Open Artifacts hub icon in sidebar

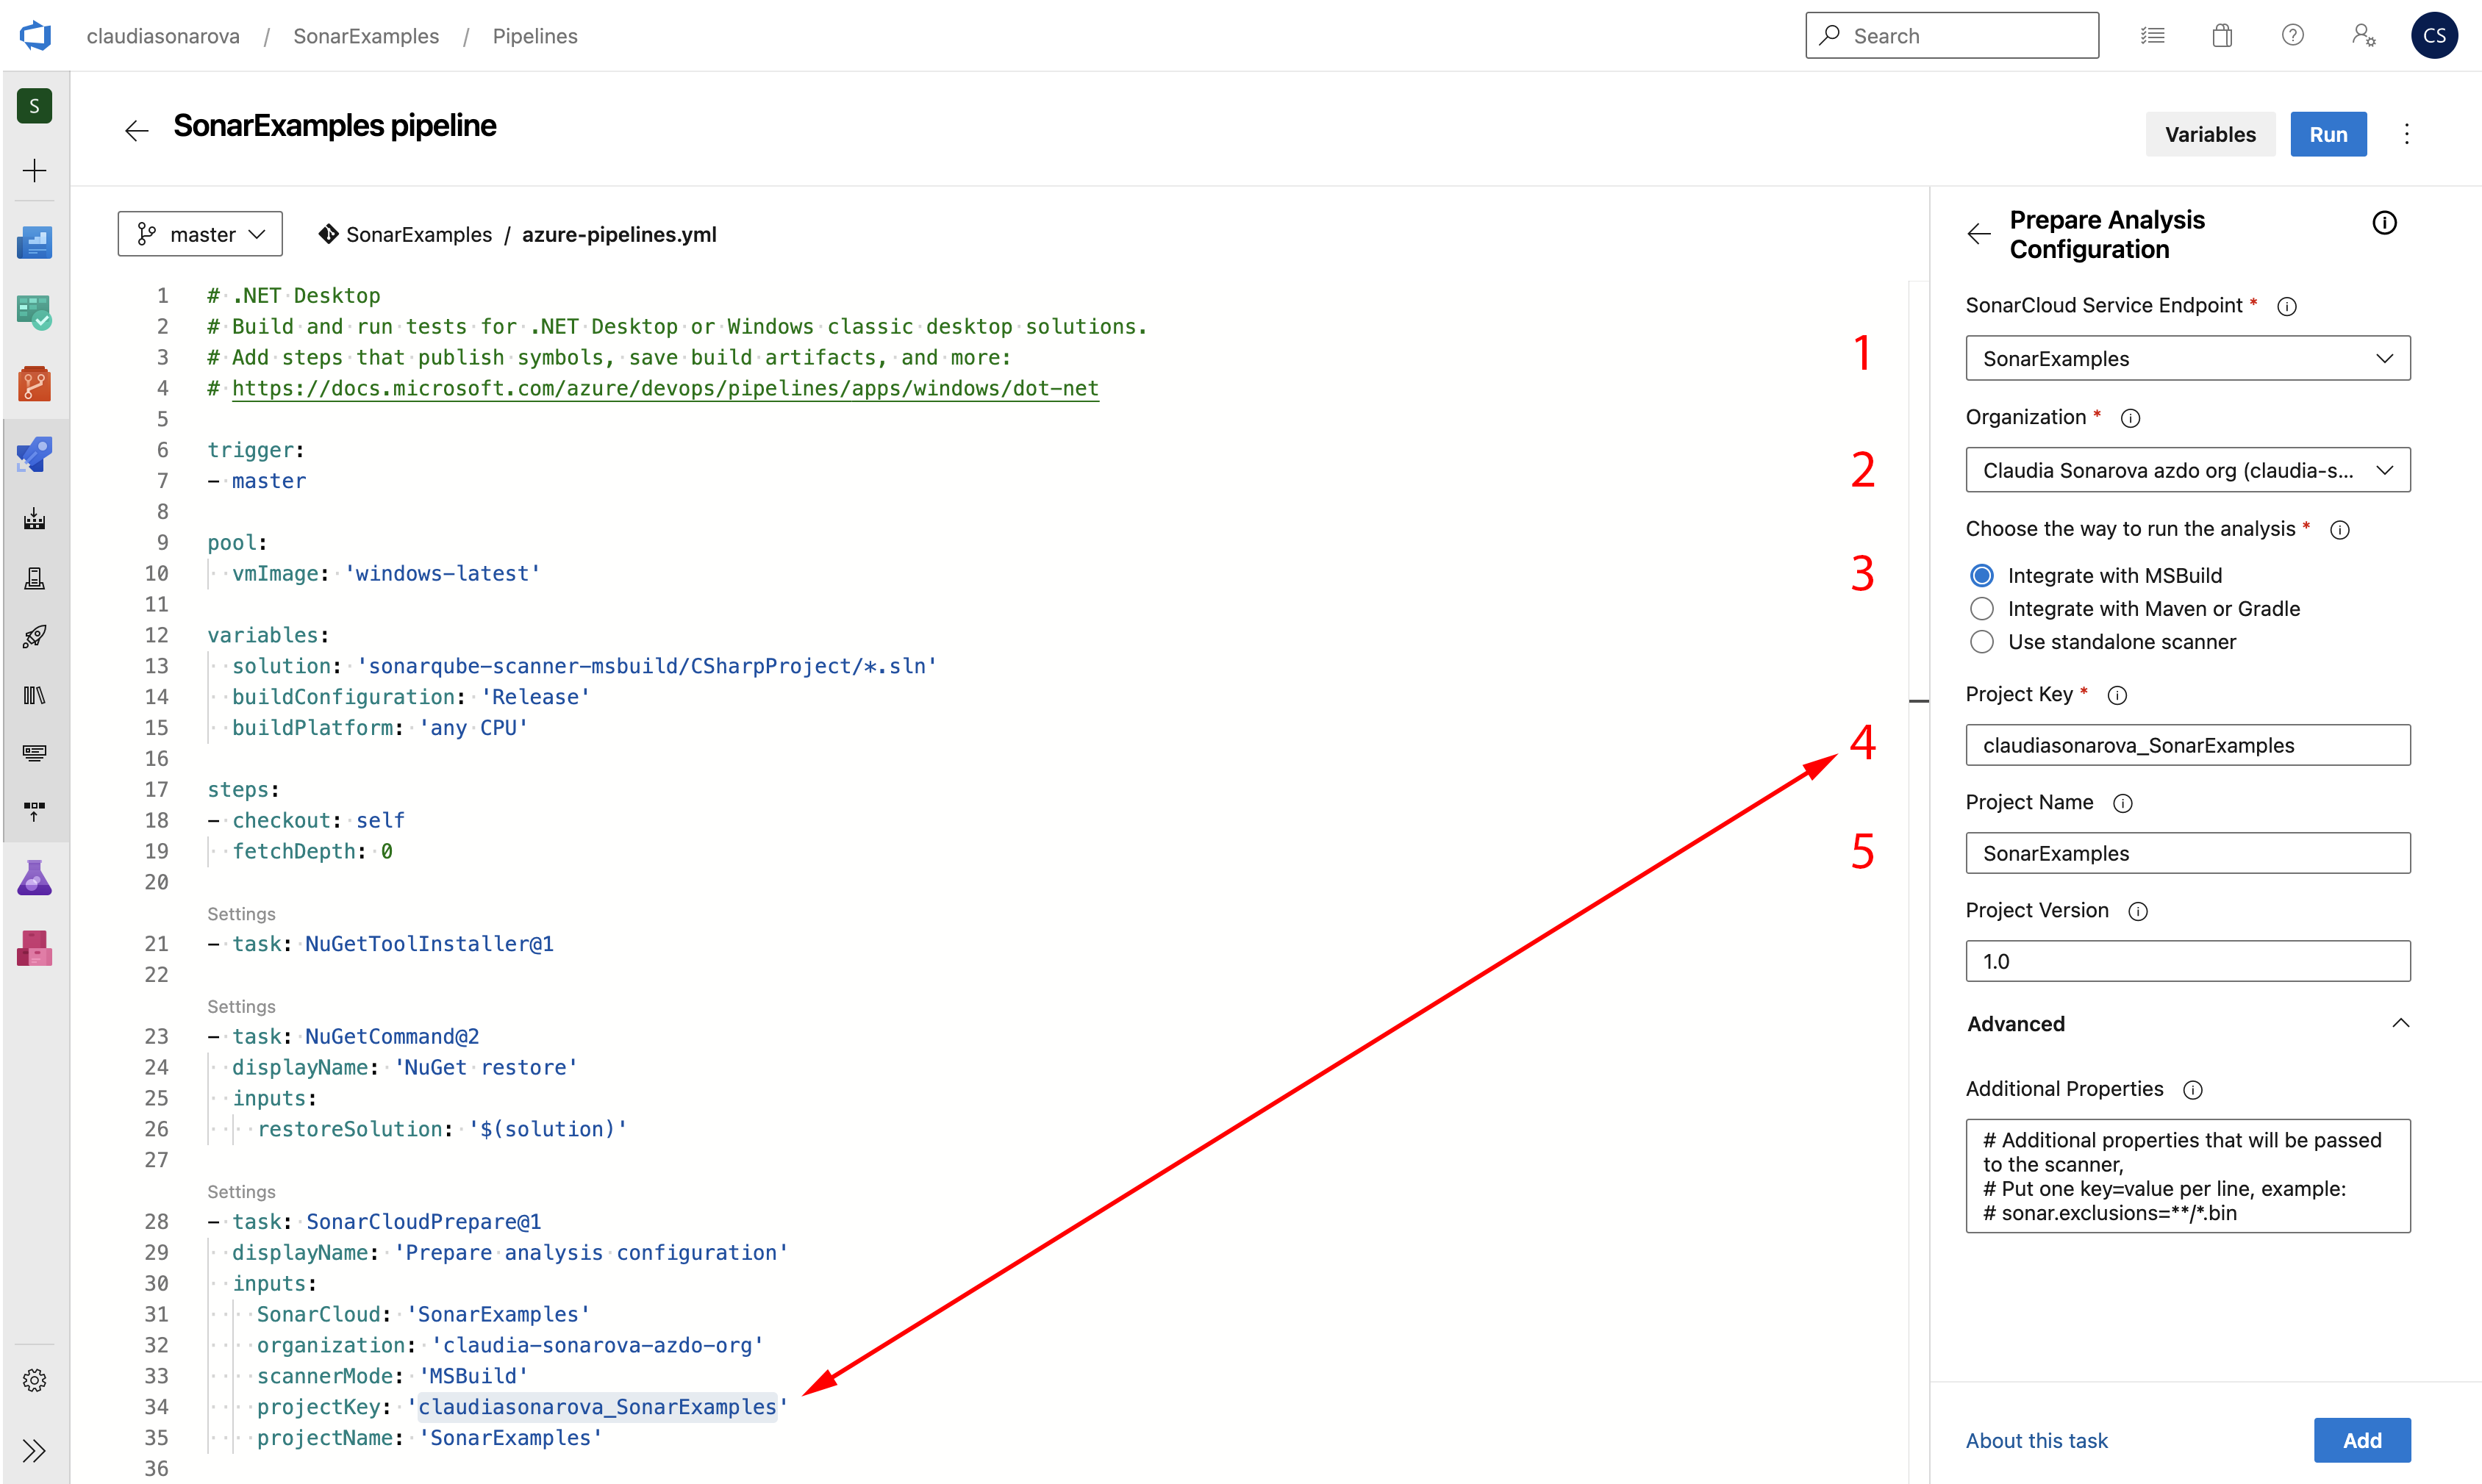coord(35,948)
